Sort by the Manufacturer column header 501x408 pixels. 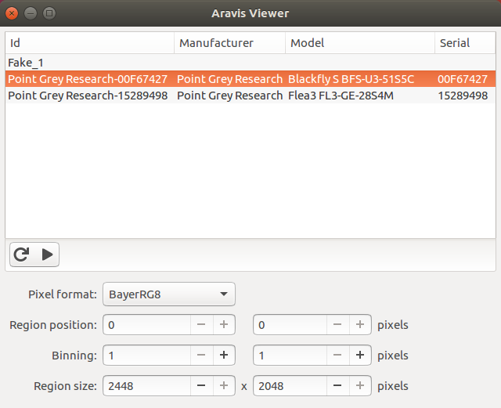point(229,43)
